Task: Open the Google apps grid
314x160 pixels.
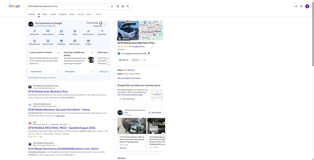Action: (x=301, y=6)
